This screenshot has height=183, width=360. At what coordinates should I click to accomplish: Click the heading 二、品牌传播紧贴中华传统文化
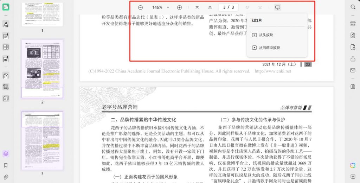coord(143,120)
